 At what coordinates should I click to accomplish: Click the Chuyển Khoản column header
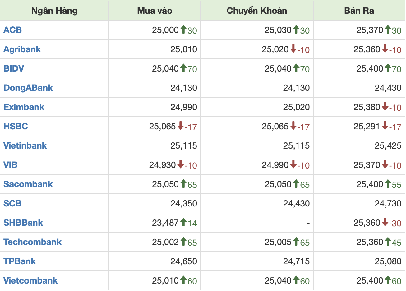(x=256, y=11)
